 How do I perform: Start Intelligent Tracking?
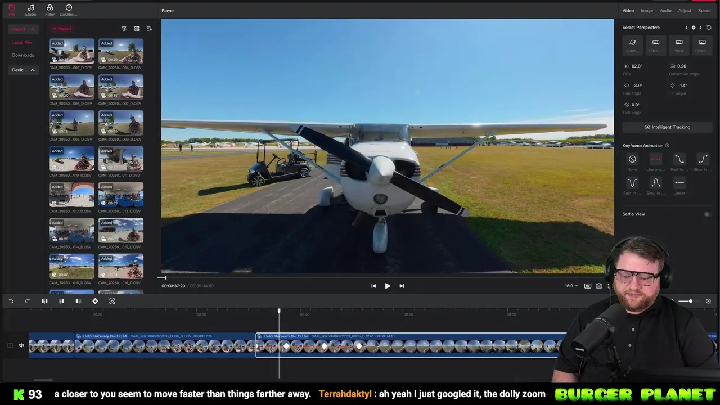tap(667, 127)
